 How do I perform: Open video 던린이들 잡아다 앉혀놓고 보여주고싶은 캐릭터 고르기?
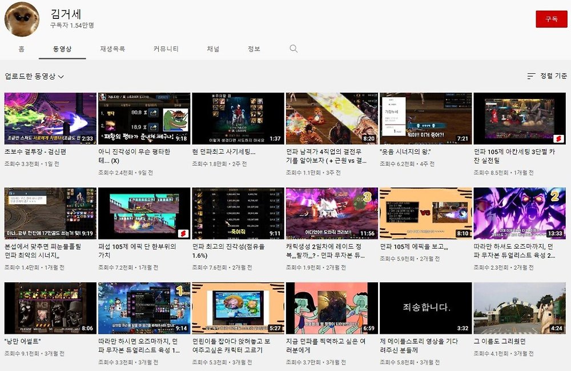click(231, 345)
